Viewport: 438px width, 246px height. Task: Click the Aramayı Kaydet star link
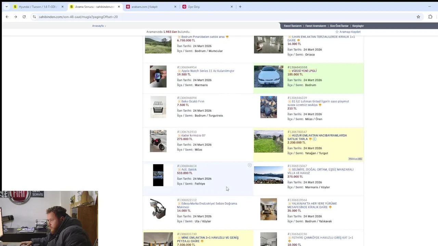click(348, 32)
